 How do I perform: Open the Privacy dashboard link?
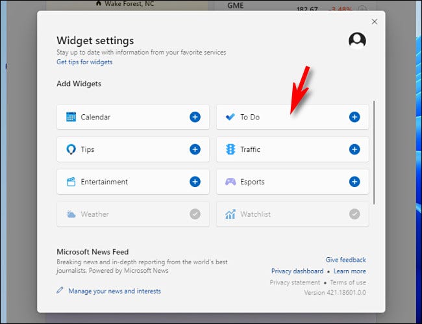pyautogui.click(x=297, y=271)
